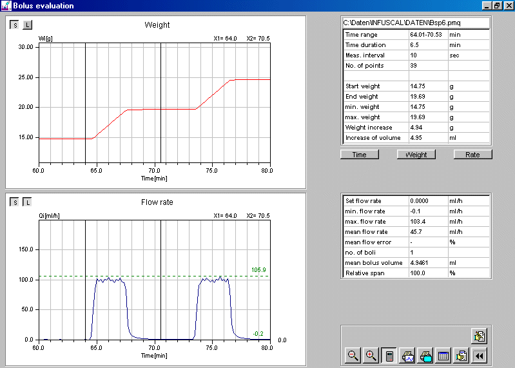Screen dimensions: 515x368
Task: Toggle the S button on Flow rate chart
Action: [14, 202]
